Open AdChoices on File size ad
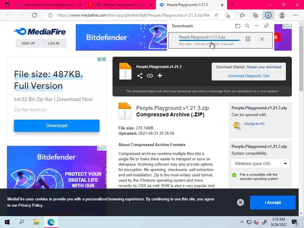This screenshot has width=304, height=228. (99, 59)
